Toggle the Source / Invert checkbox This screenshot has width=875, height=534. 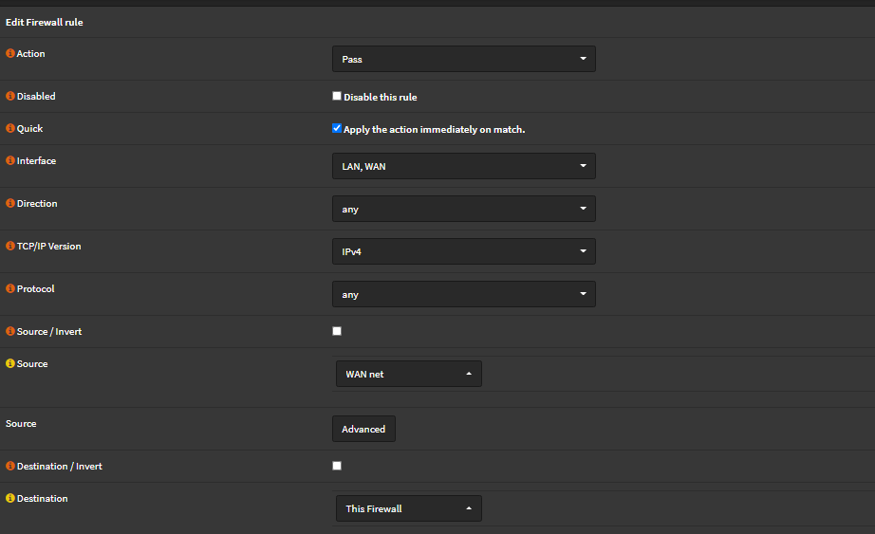coord(337,331)
